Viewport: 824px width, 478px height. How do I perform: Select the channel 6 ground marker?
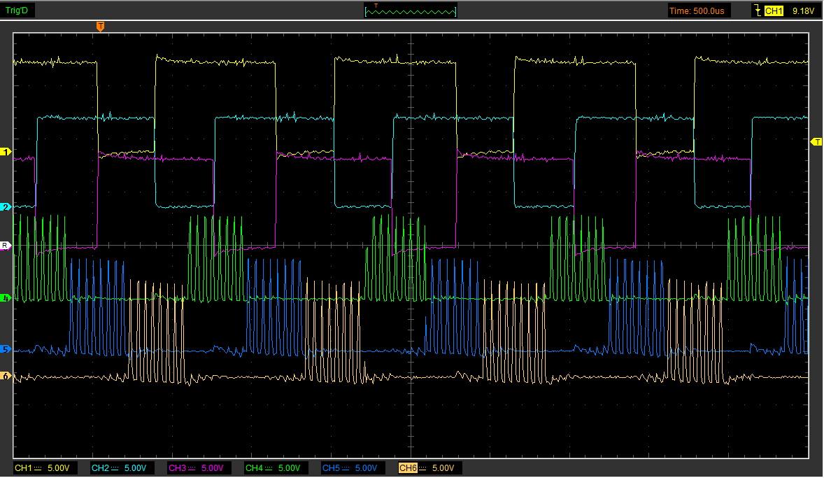[x=6, y=377]
